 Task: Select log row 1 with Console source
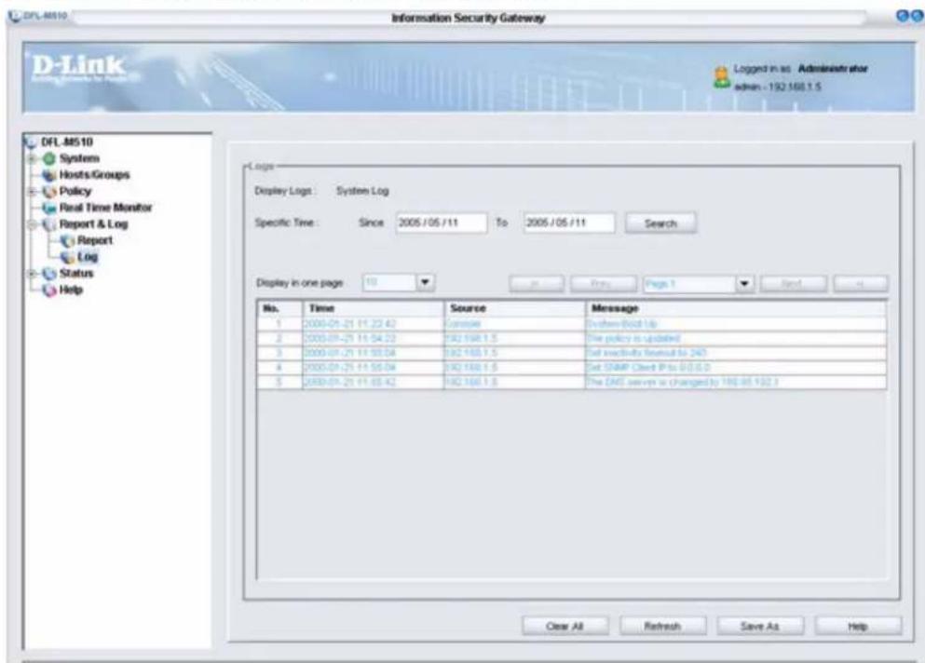[x=572, y=324]
